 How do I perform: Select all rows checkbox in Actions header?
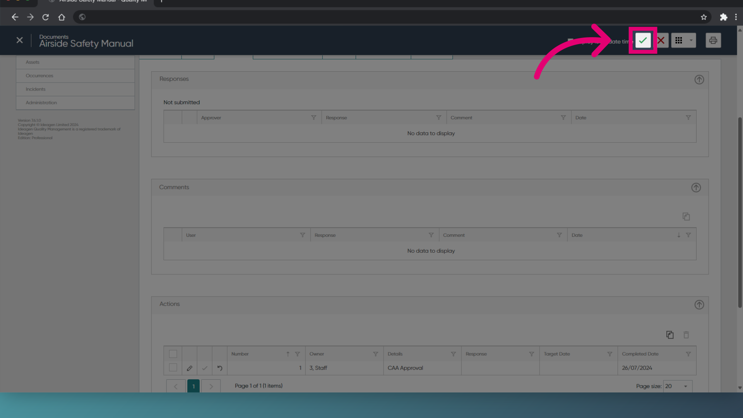click(173, 354)
